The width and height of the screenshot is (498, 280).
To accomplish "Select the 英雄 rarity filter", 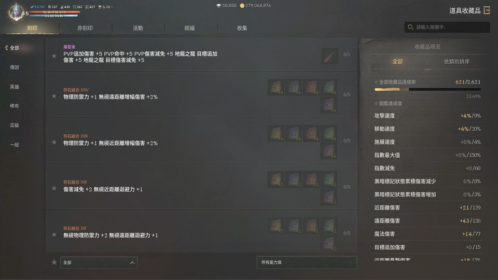I will [x=15, y=87].
